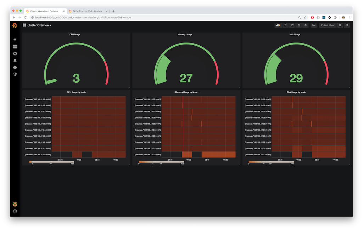The image size is (363, 230).
Task: Open the Chrome three-dot menu
Action: pos(349,18)
